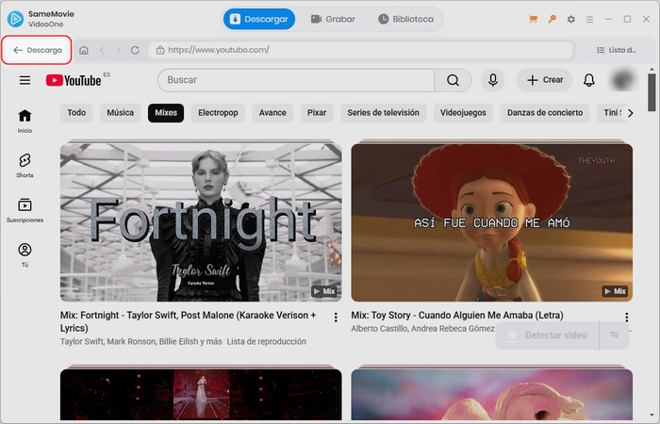This screenshot has height=424, width=660.
Task: Select the Todo filter chip
Action: point(76,113)
